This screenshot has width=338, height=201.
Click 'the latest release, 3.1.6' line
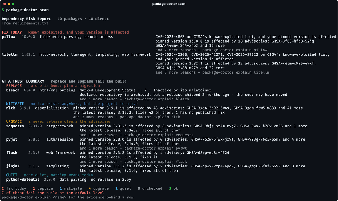[x=129, y=171]
